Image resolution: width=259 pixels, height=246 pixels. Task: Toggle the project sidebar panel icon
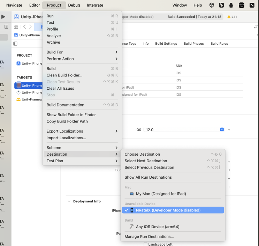(15, 44)
